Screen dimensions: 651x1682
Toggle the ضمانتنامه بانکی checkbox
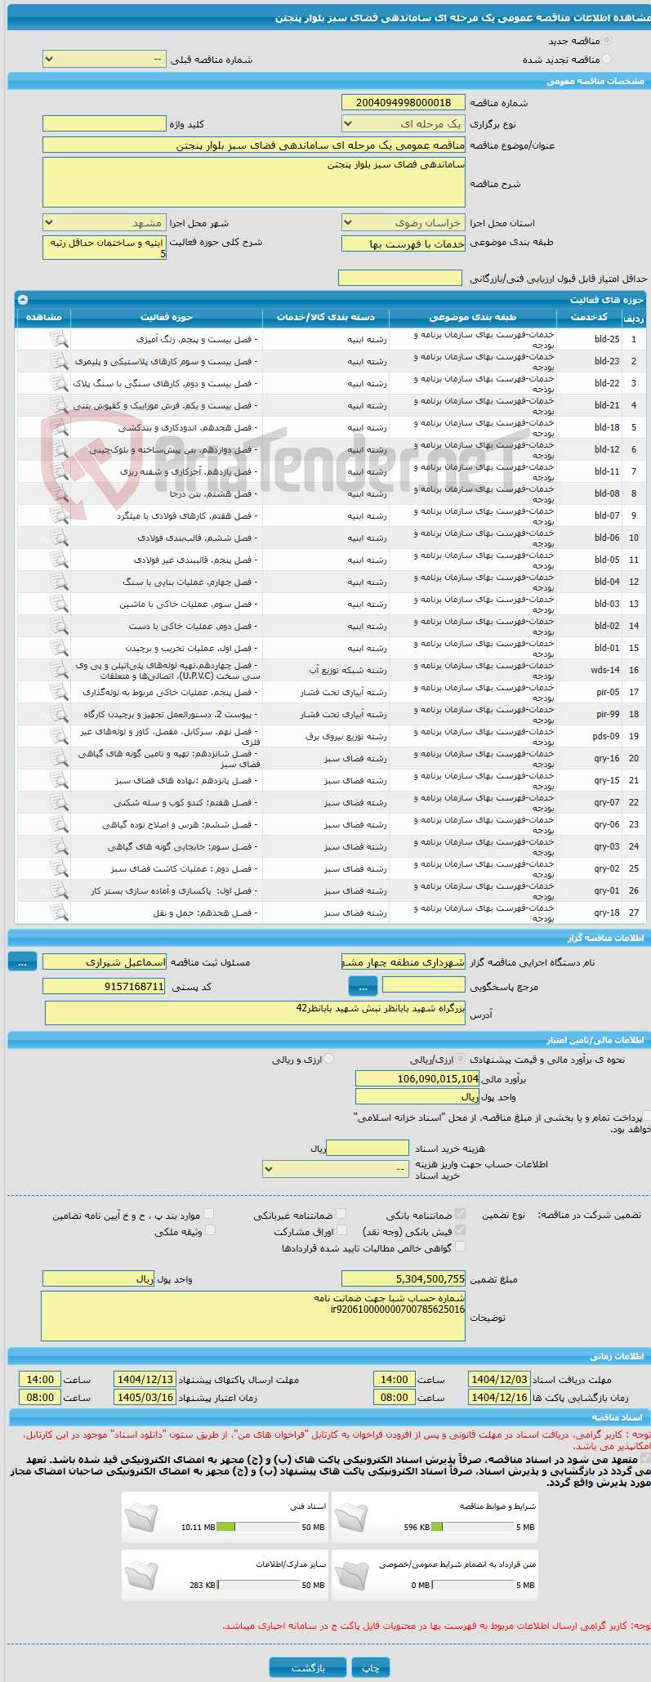pos(461,1214)
